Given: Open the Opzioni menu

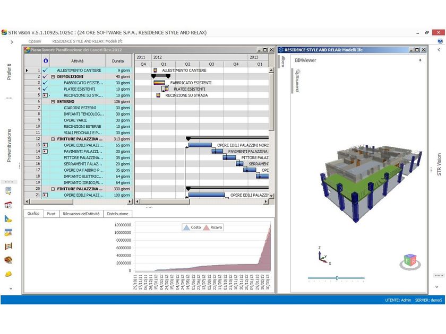Looking at the screenshot, I should [x=35, y=41].
